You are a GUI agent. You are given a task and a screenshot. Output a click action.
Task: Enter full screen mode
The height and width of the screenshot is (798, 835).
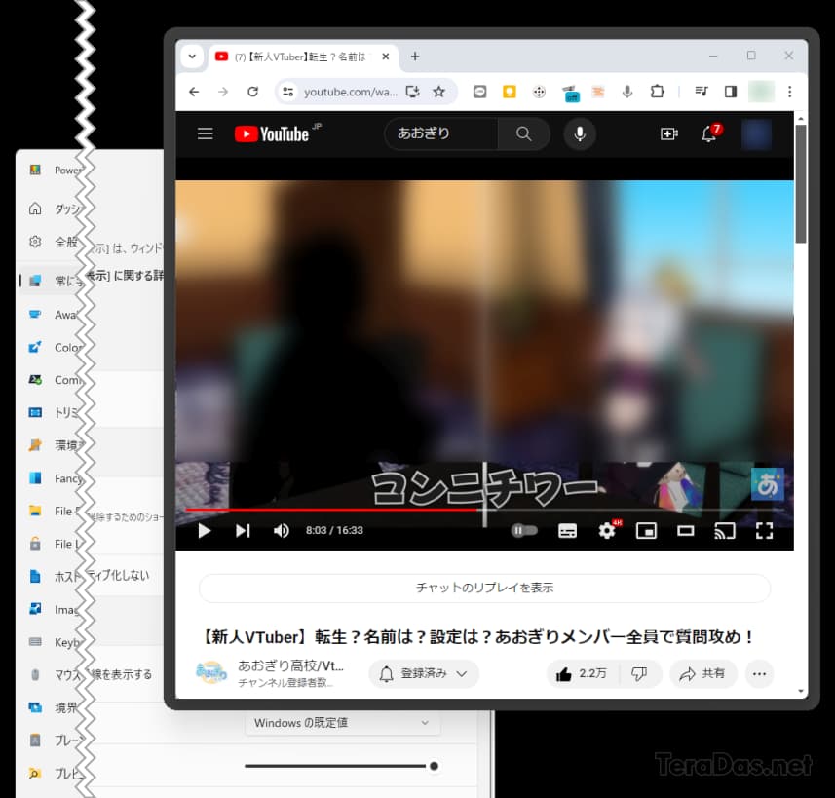[764, 531]
